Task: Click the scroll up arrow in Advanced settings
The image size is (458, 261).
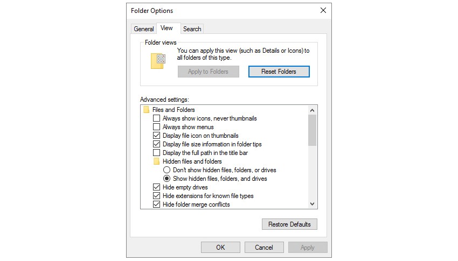Action: 312,110
